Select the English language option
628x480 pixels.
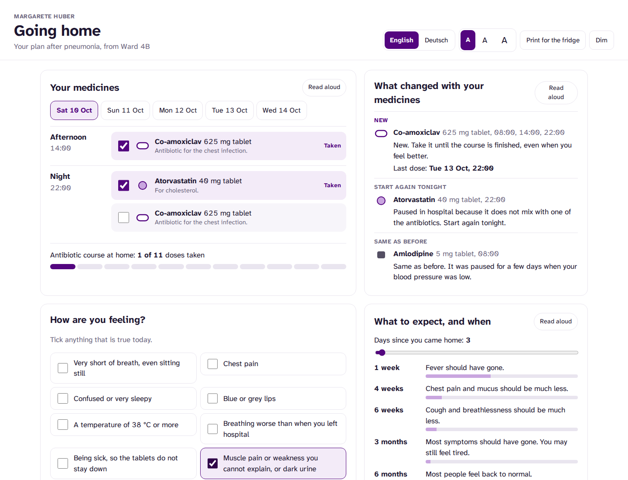tap(402, 40)
